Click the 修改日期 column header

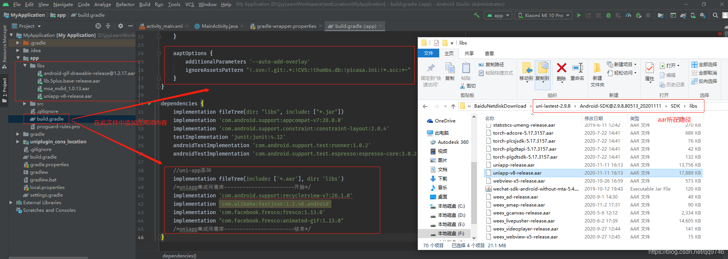tap(594, 118)
